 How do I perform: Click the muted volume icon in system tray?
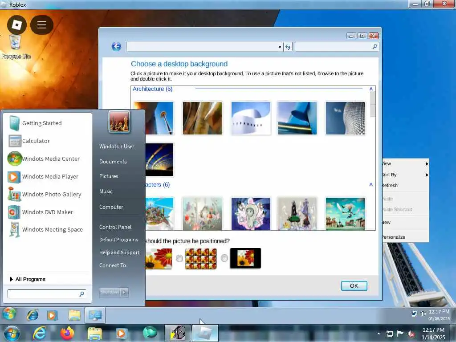pos(411,334)
